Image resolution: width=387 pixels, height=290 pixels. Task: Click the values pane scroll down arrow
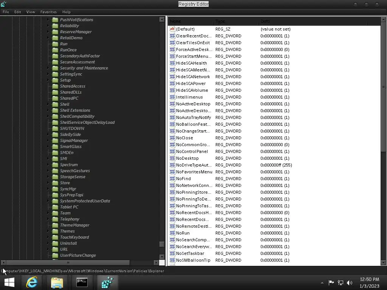pyautogui.click(x=383, y=263)
